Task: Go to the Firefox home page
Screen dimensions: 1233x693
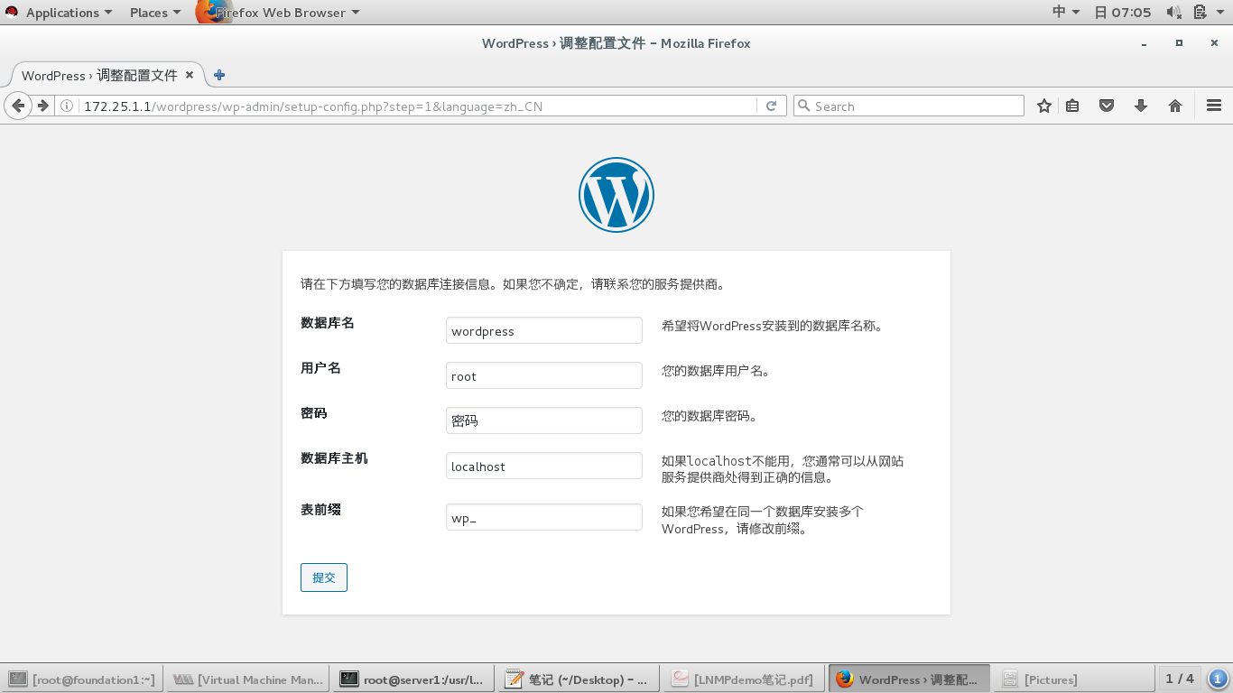Action: [1175, 106]
